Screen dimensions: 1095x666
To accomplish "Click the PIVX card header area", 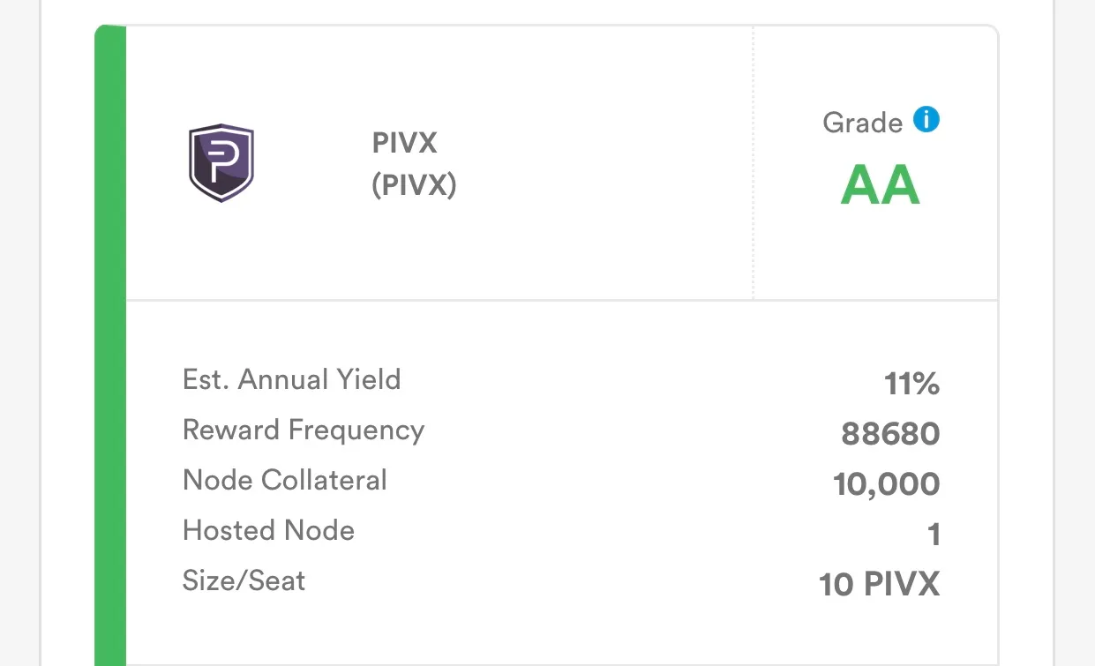I will click(x=439, y=163).
